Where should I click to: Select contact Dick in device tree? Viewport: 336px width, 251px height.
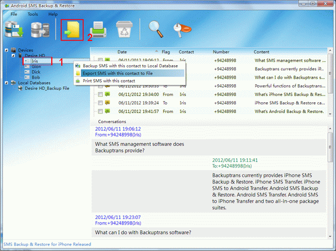coord(36,72)
